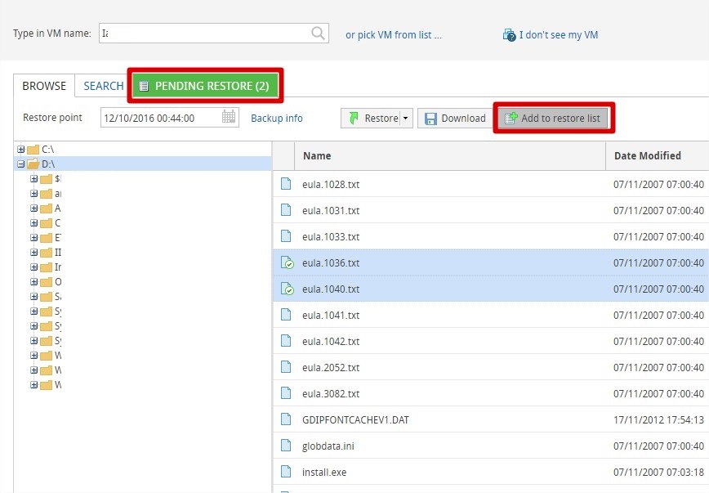This screenshot has width=709, height=493.
Task: Open the PENDING RESTORE (2) tab
Action: 204,86
